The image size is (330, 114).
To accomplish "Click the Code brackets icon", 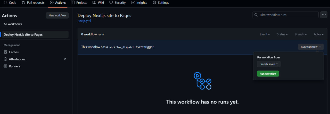I will coord(5,3).
